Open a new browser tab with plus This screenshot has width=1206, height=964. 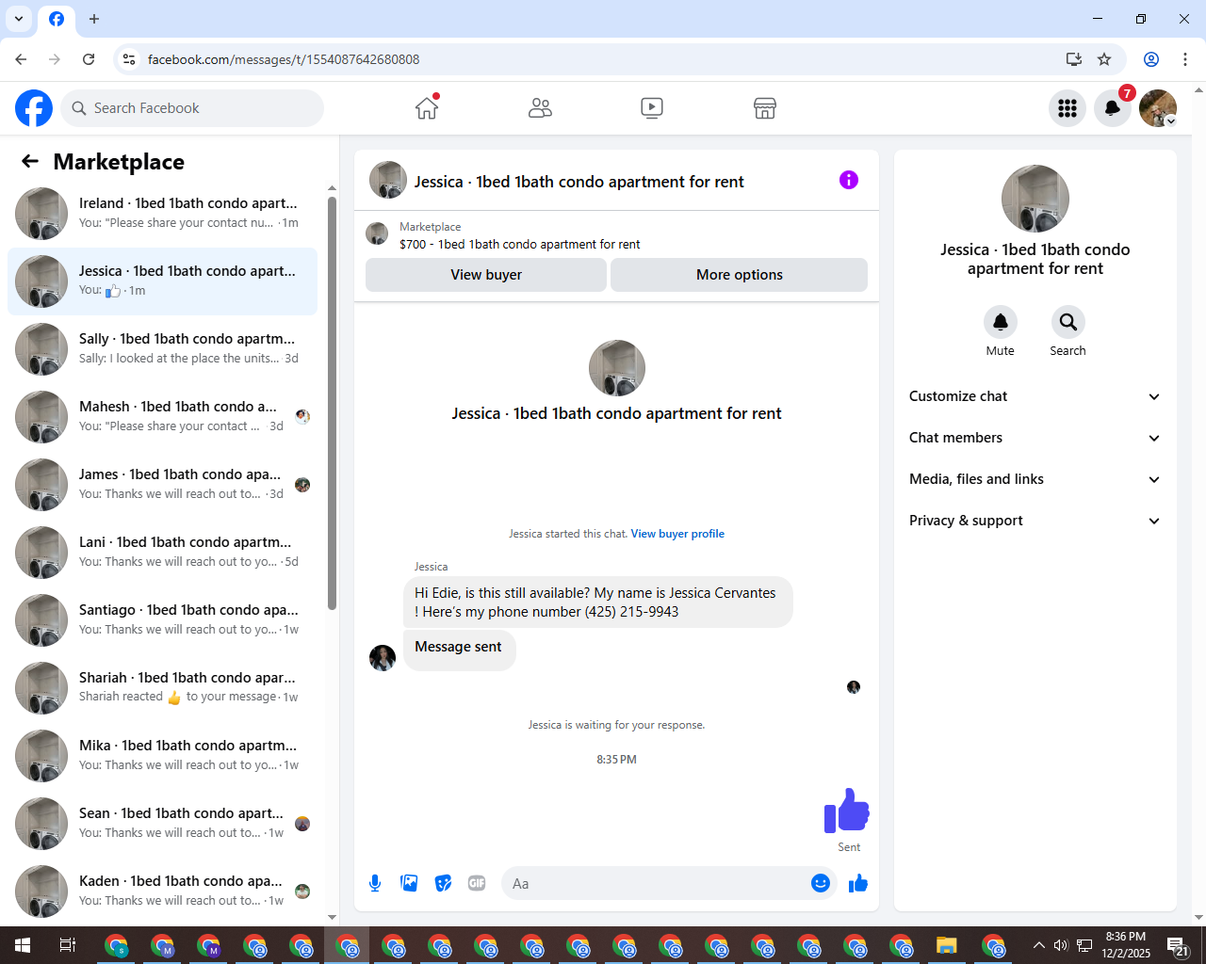(94, 19)
